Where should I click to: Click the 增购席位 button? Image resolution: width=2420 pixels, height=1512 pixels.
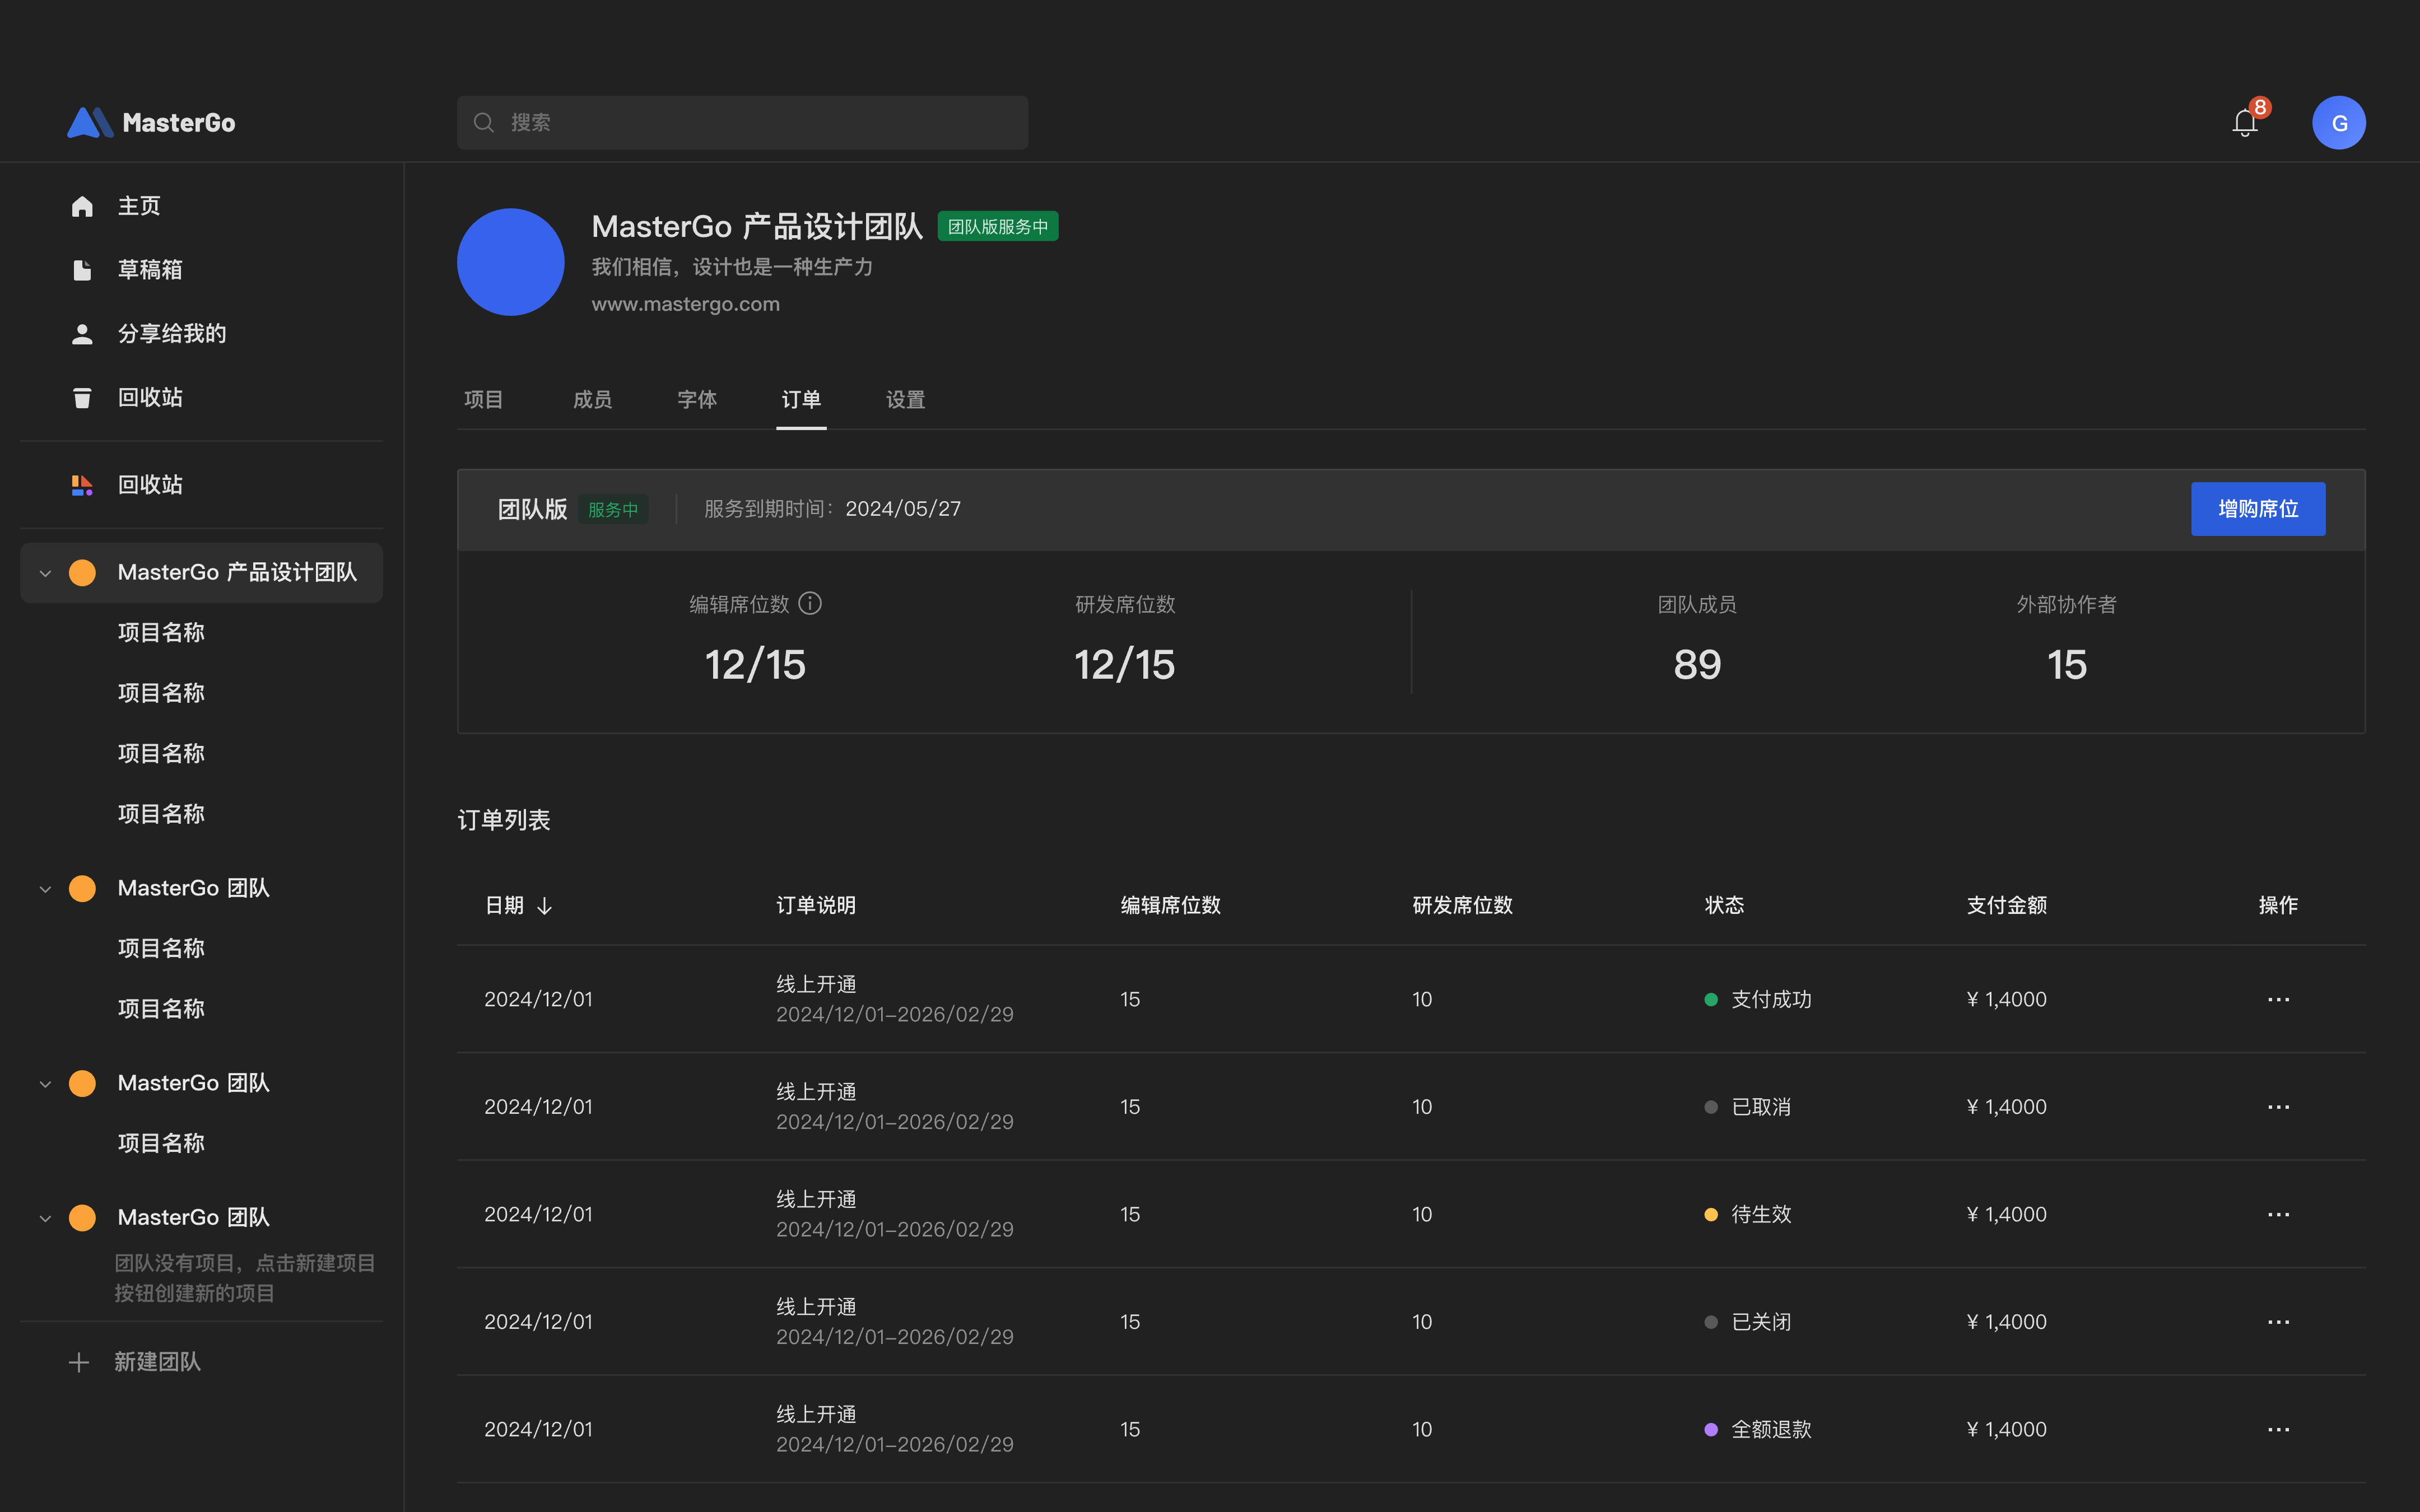(x=2258, y=509)
